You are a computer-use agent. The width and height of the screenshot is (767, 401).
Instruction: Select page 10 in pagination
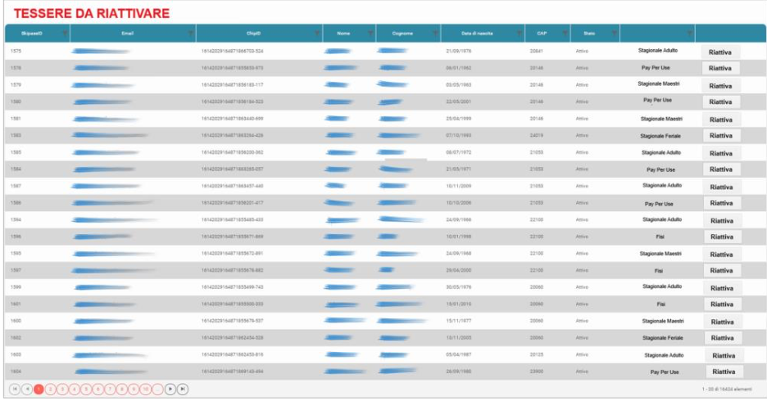pyautogui.click(x=146, y=389)
